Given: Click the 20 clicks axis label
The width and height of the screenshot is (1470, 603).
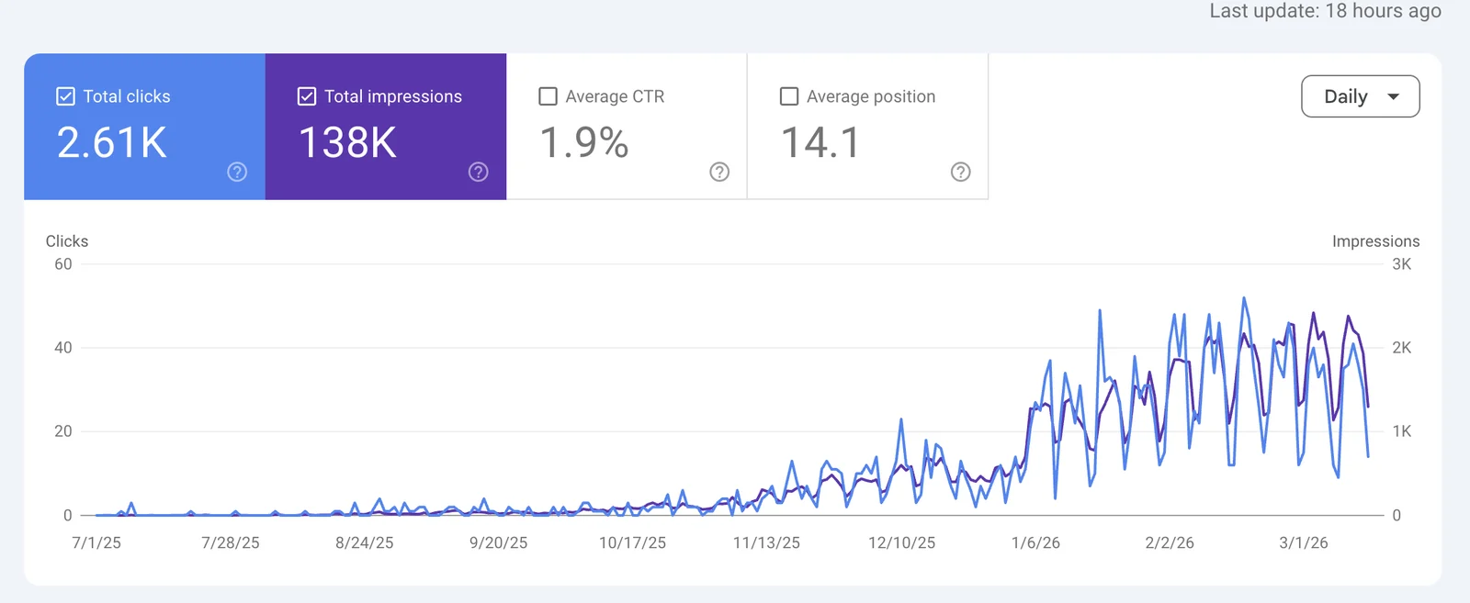Looking at the screenshot, I should point(62,431).
